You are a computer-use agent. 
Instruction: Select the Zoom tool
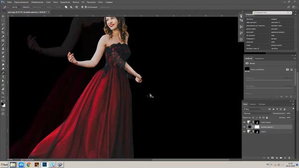click(3, 93)
